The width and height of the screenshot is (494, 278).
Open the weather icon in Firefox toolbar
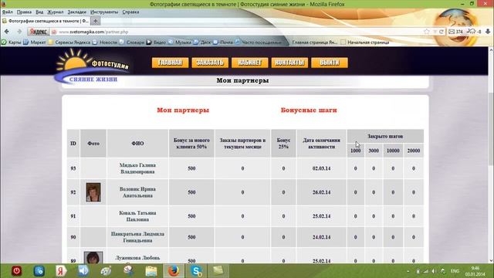coord(473,31)
